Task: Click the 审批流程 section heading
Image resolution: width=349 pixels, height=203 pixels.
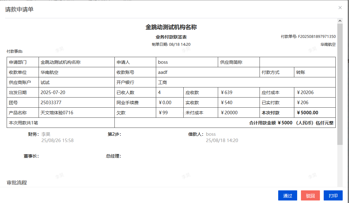Action: [17, 182]
